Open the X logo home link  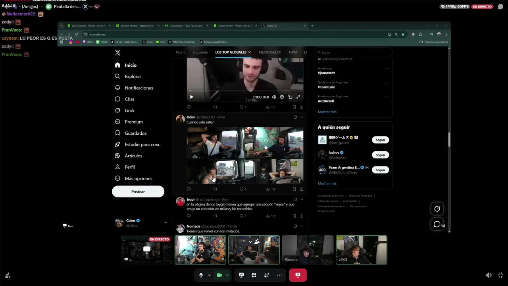coord(117,52)
